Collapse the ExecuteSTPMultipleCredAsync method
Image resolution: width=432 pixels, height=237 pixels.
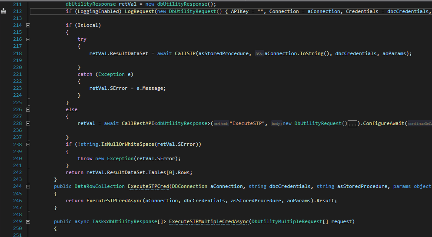point(28,222)
